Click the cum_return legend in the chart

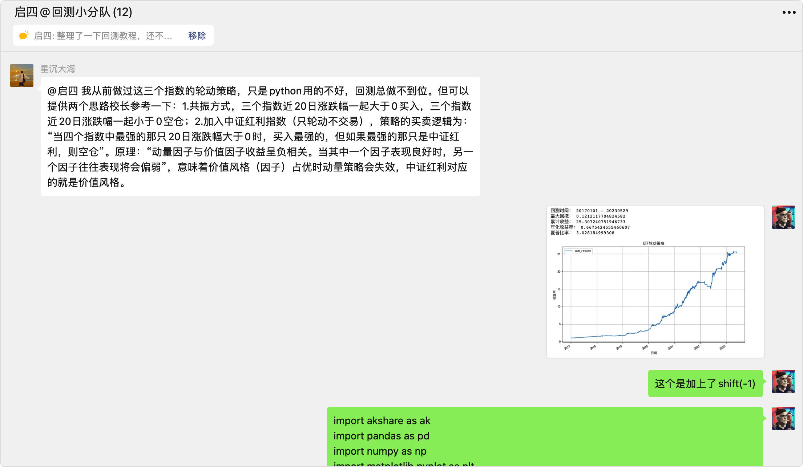click(579, 251)
